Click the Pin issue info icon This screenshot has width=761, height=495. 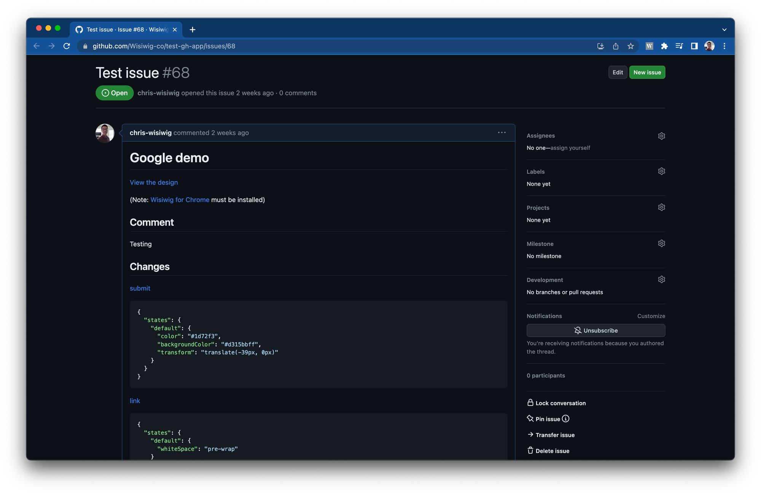tap(566, 419)
